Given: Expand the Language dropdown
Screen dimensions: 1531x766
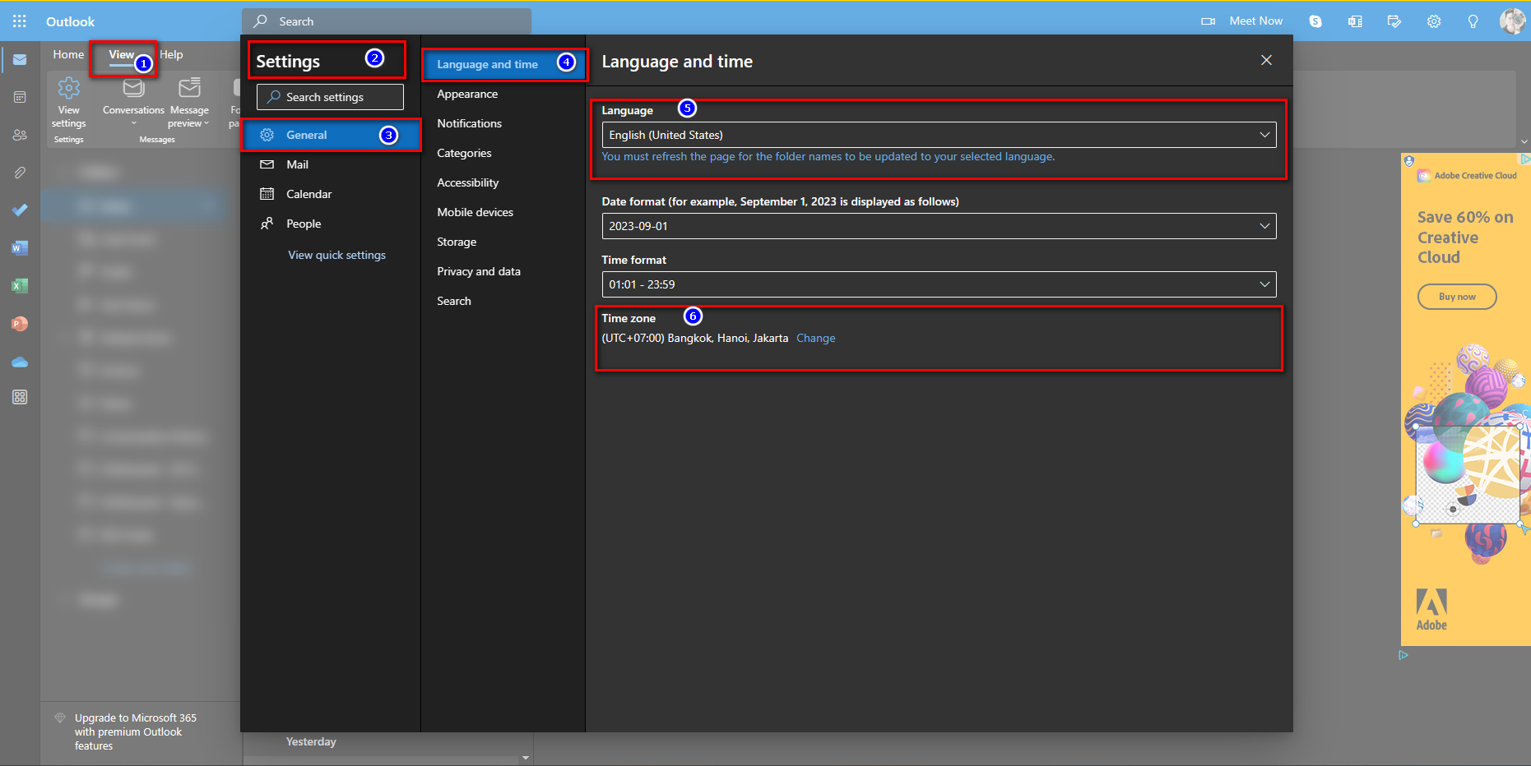Looking at the screenshot, I should (939, 135).
